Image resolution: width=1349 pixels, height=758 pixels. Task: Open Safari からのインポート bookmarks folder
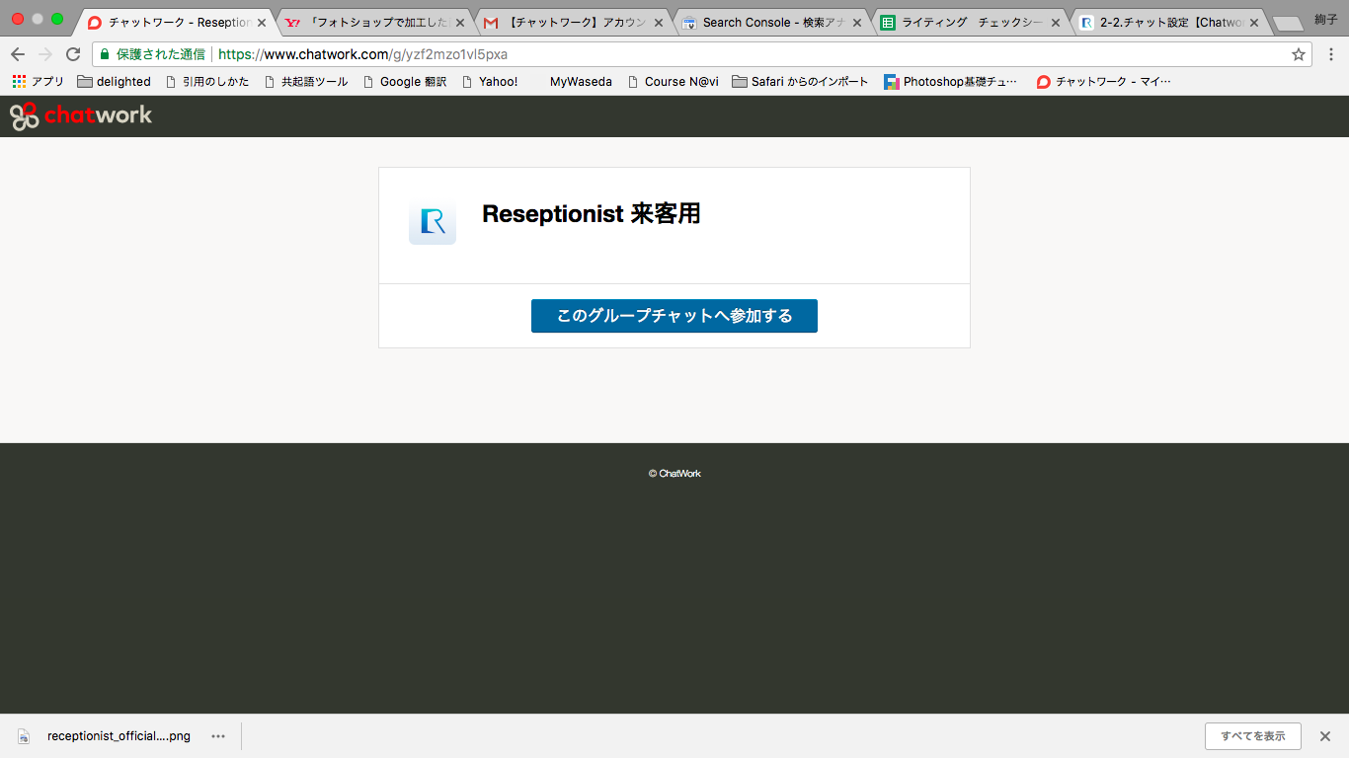(x=800, y=82)
